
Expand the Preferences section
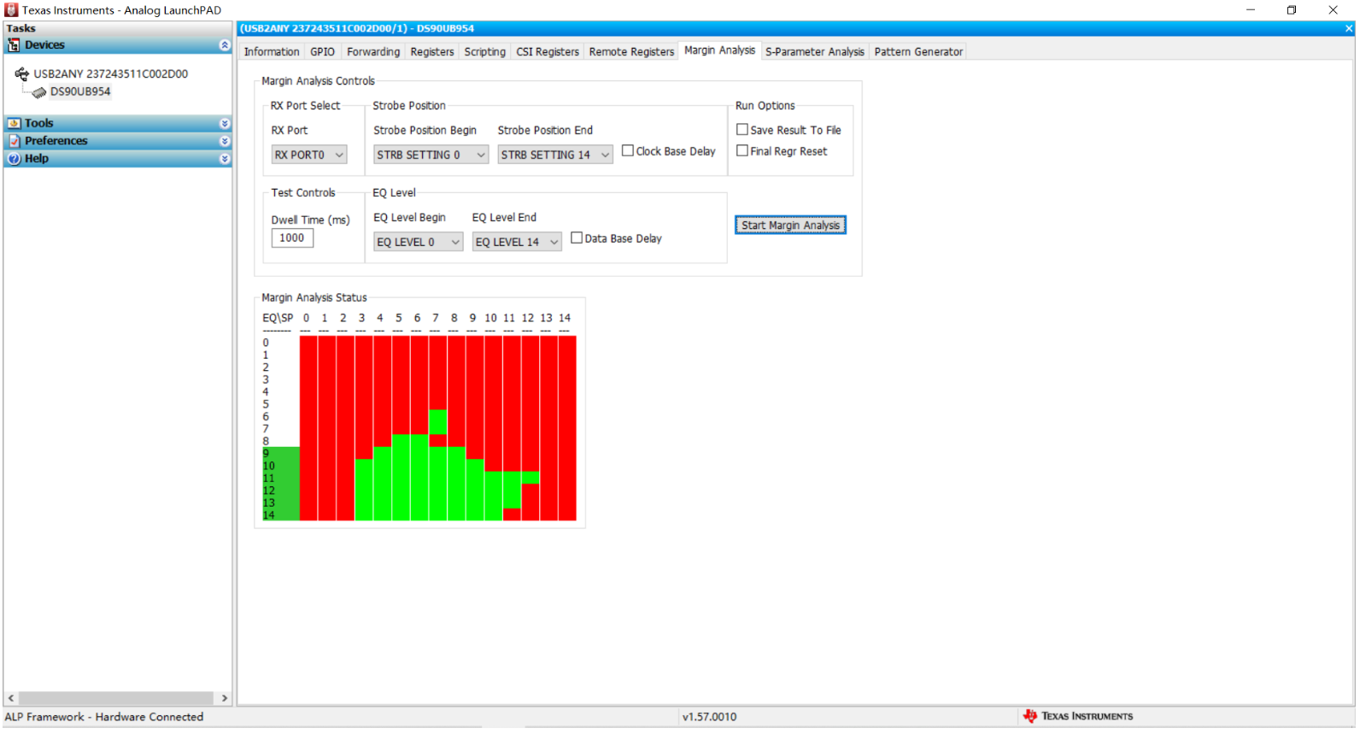point(225,141)
